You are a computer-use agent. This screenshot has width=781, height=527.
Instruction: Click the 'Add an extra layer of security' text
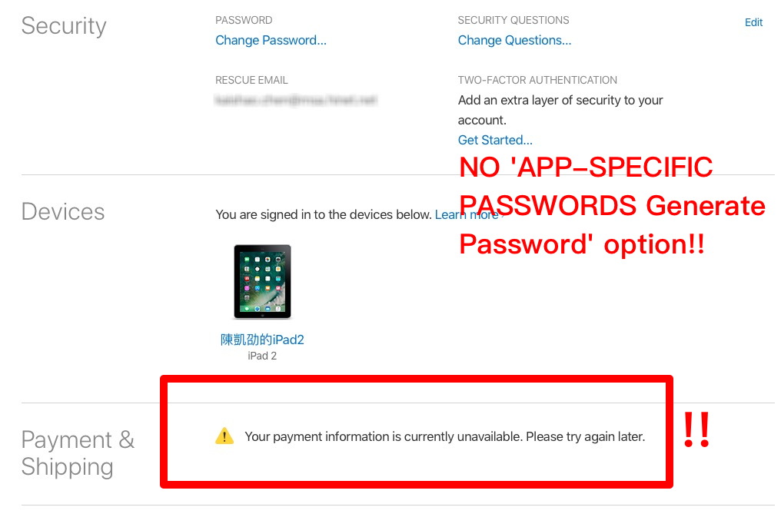point(560,110)
